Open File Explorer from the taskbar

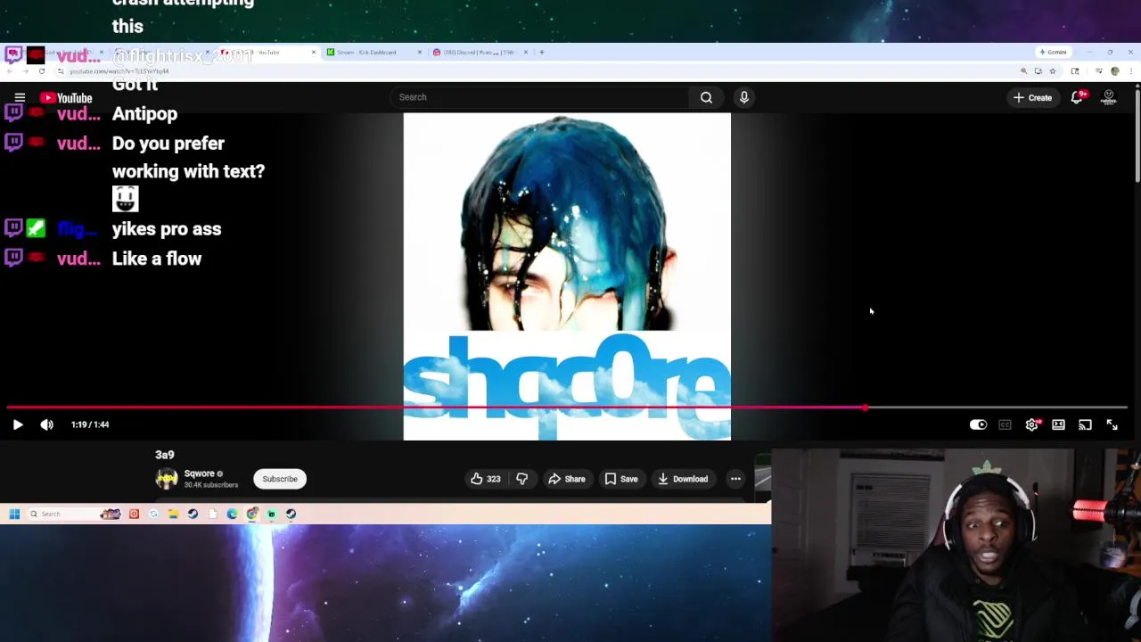(x=173, y=514)
